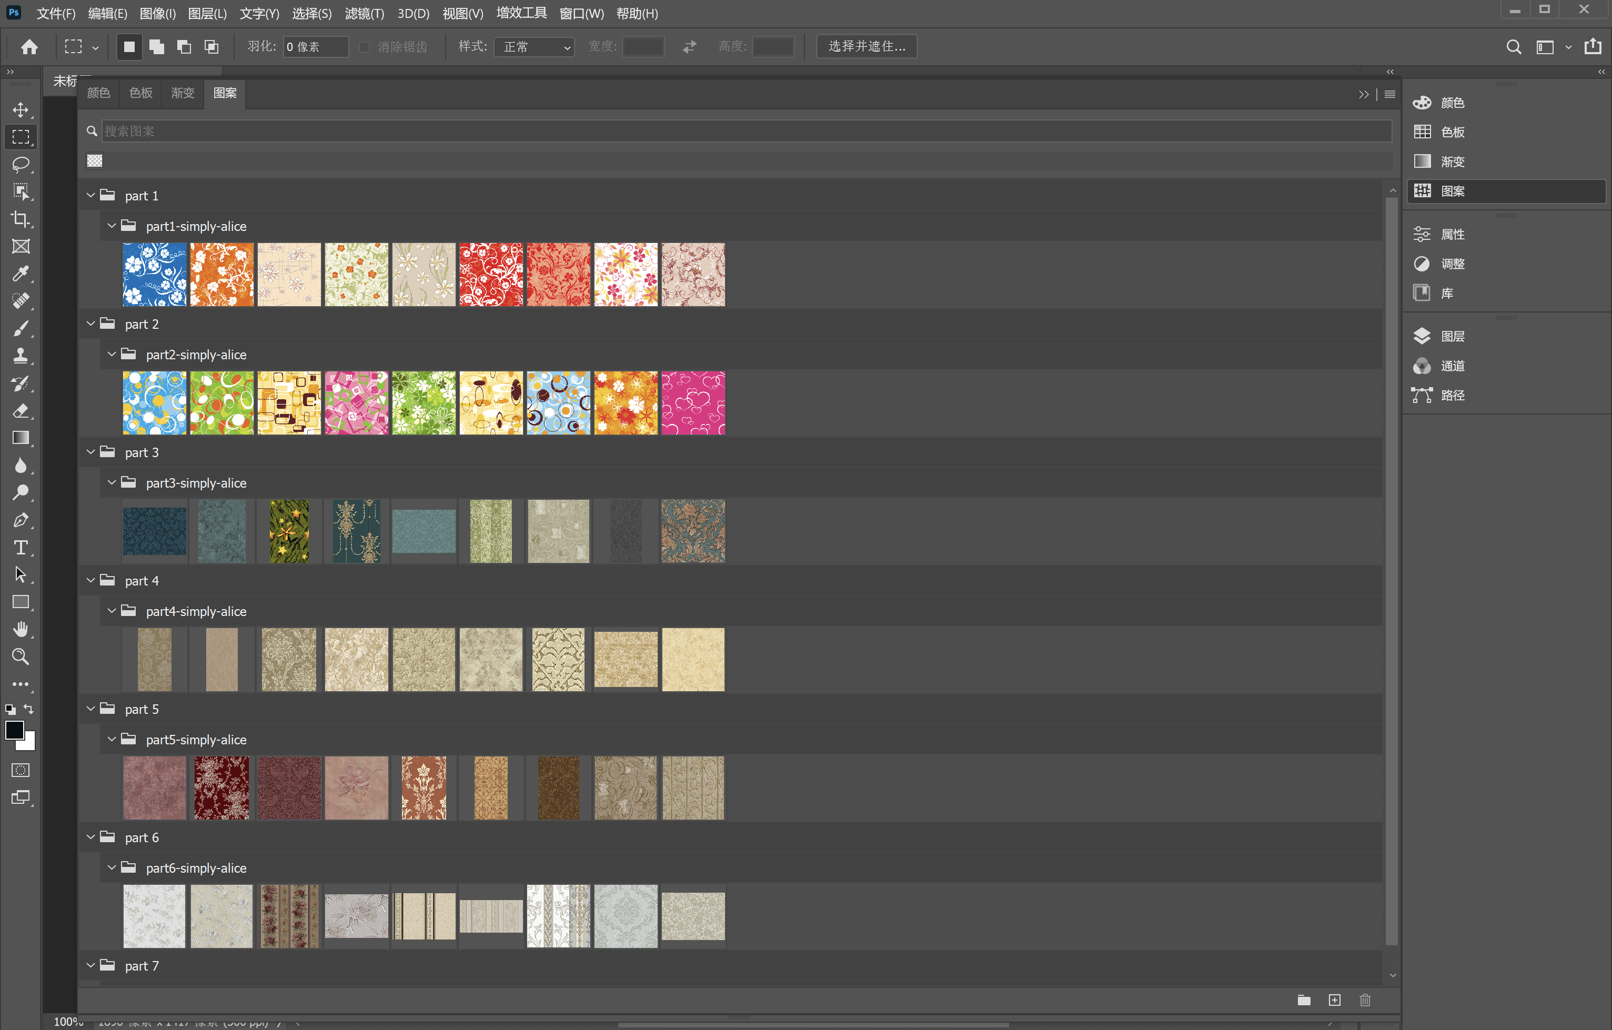Toggle Quick Mask mode button

(21, 770)
